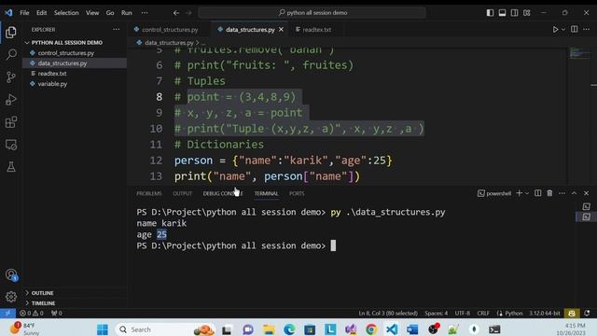Switch to Output panel tab
Screen dimensions: 597x336
(x=183, y=193)
